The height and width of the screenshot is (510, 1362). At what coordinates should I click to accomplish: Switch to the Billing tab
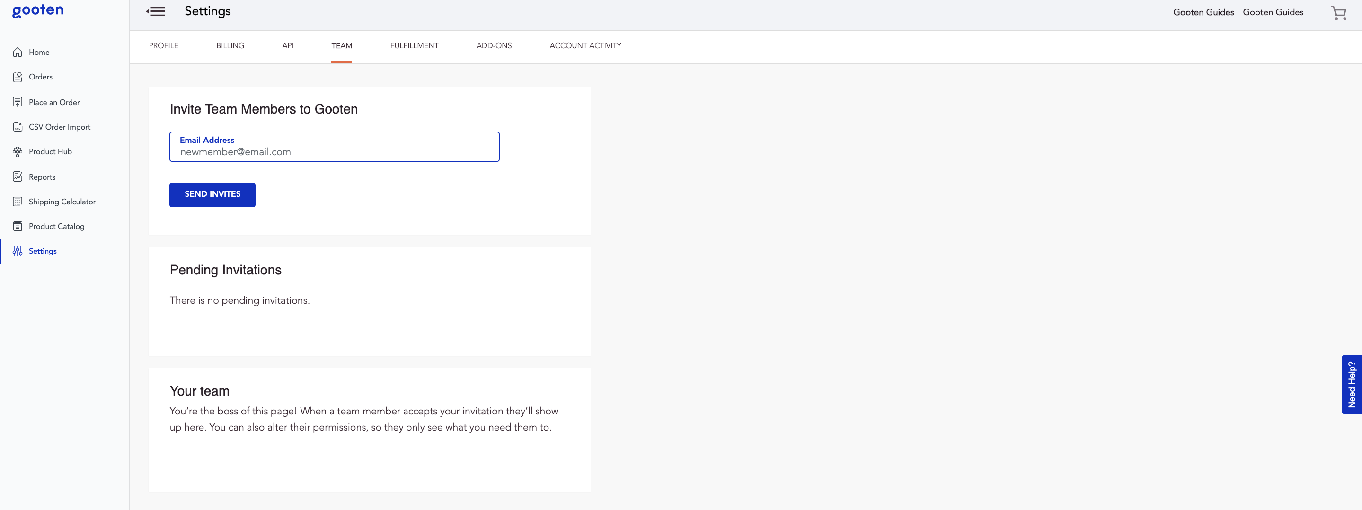(230, 45)
